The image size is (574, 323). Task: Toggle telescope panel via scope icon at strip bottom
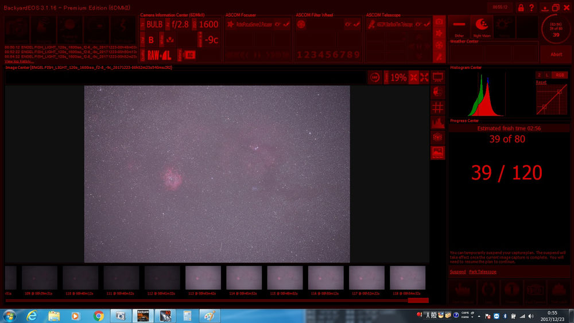[x=439, y=57]
